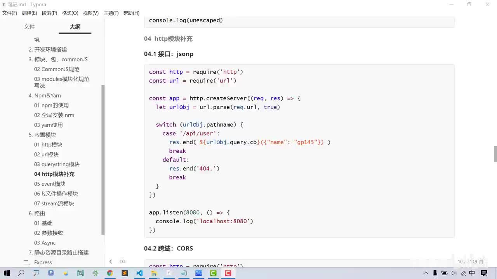Open 03 Async outline entry
This screenshot has width=497, height=279.
(45, 243)
